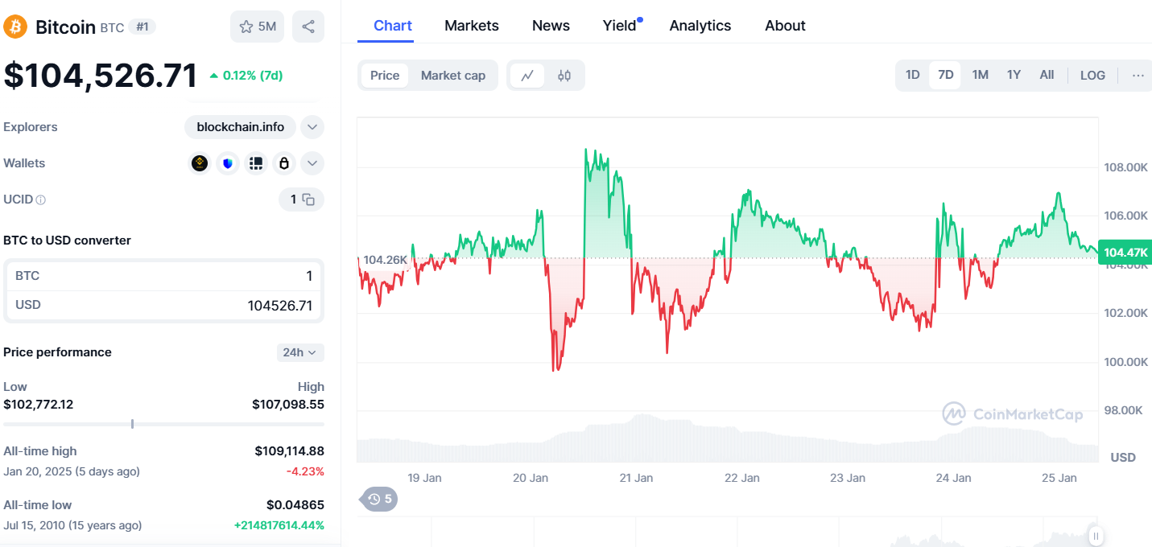Copy the UCID value

pos(308,199)
